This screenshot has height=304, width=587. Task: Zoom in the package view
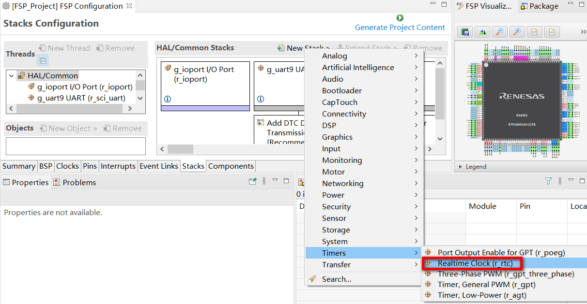(517, 32)
